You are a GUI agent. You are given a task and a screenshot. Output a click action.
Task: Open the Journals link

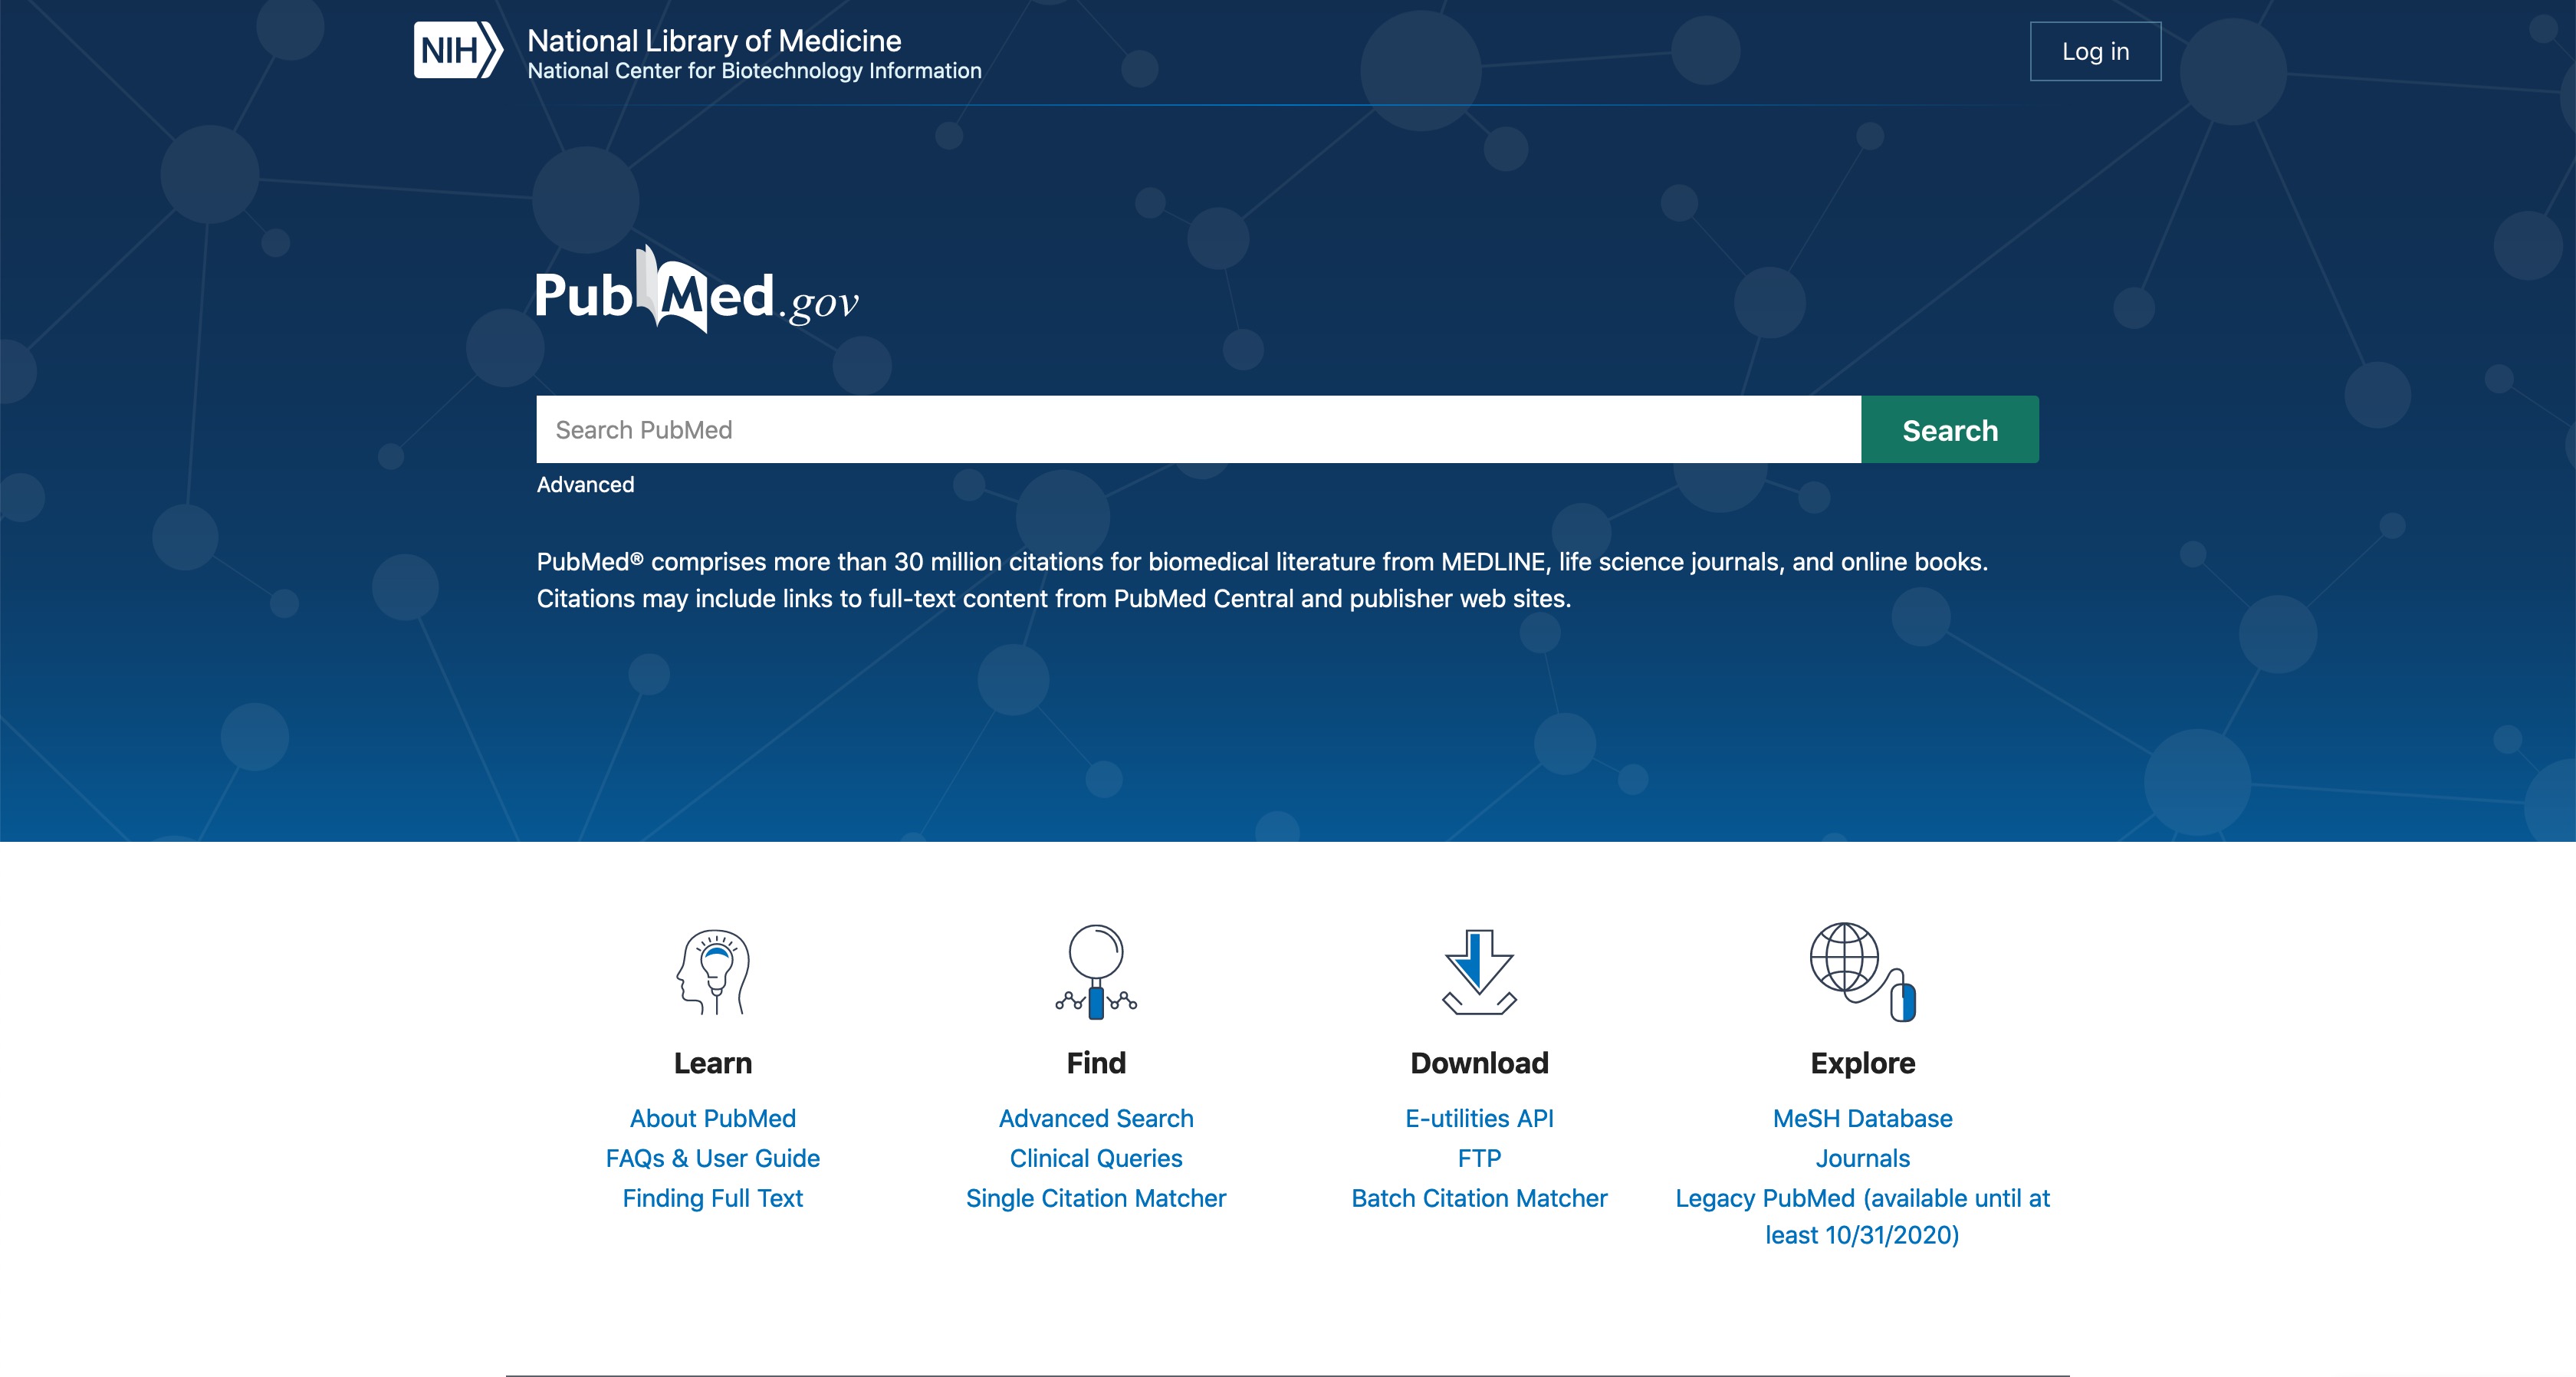pos(1863,1158)
